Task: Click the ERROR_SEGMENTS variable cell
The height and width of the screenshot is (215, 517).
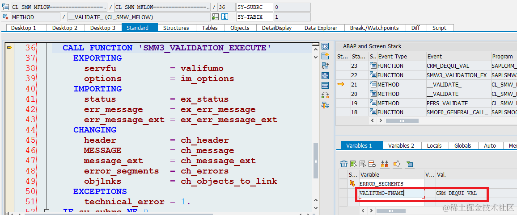Action: click(x=391, y=184)
